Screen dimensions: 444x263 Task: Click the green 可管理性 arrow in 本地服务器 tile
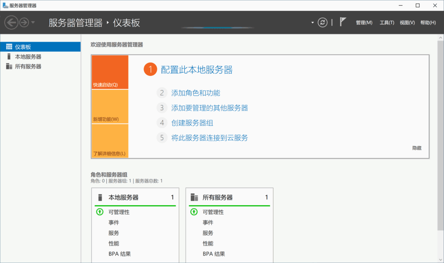(101, 212)
